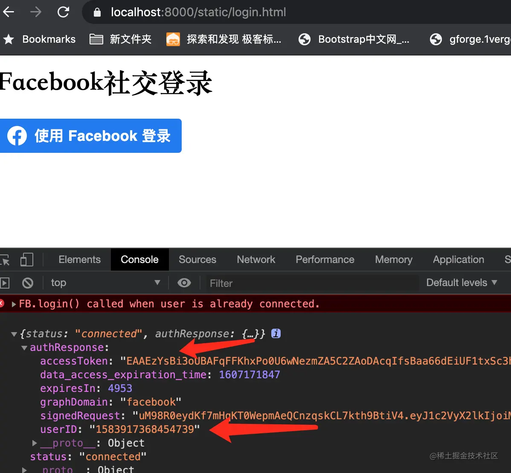
Task: Open the Bootstrap中文网 bookmark
Action: click(x=354, y=39)
